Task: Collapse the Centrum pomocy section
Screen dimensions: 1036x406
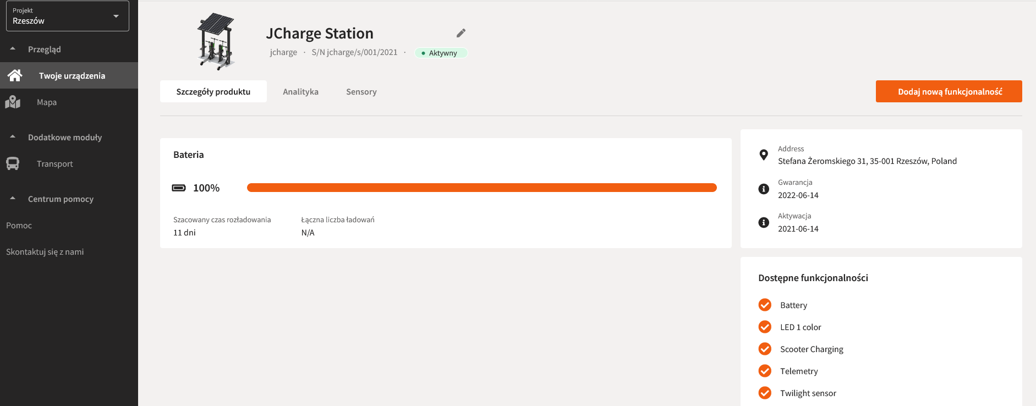Action: [x=13, y=198]
